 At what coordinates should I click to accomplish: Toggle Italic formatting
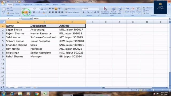(26, 12)
